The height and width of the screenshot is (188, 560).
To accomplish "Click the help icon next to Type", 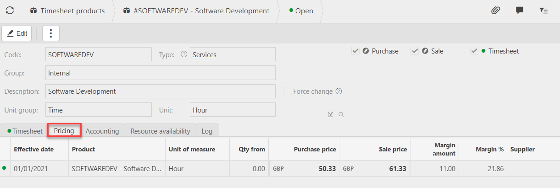I will (x=184, y=54).
